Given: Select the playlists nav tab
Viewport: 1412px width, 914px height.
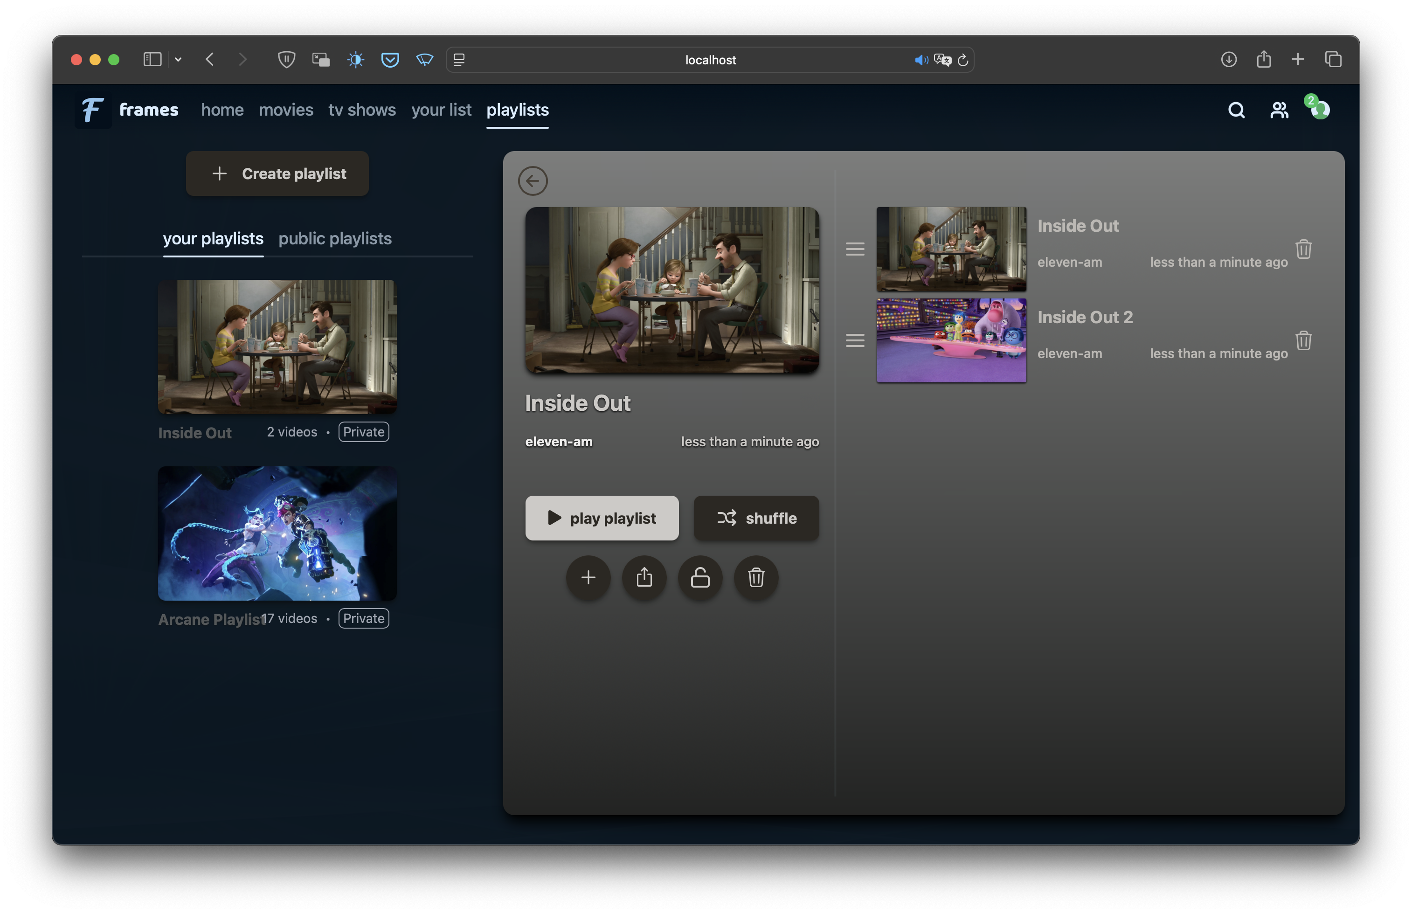Looking at the screenshot, I should 517,111.
